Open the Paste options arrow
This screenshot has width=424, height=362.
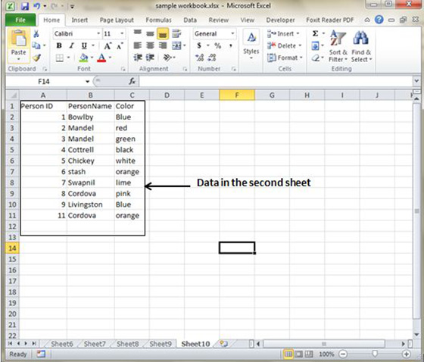[x=18, y=59]
